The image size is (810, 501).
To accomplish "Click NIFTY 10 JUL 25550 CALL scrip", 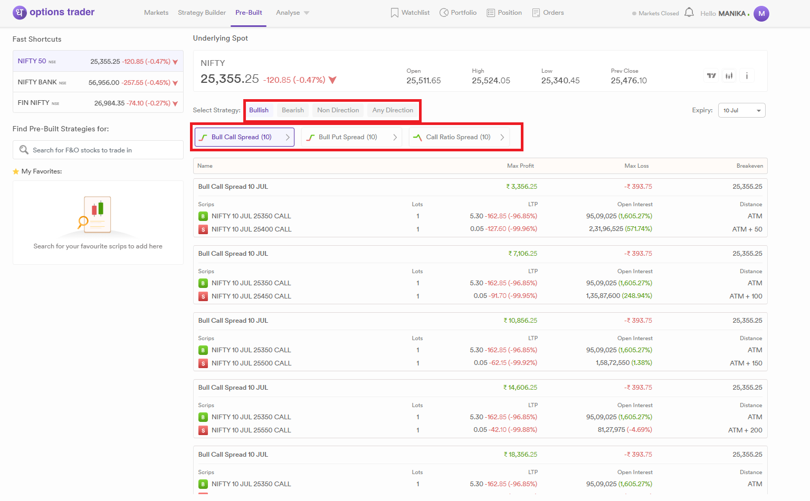I will click(x=251, y=430).
